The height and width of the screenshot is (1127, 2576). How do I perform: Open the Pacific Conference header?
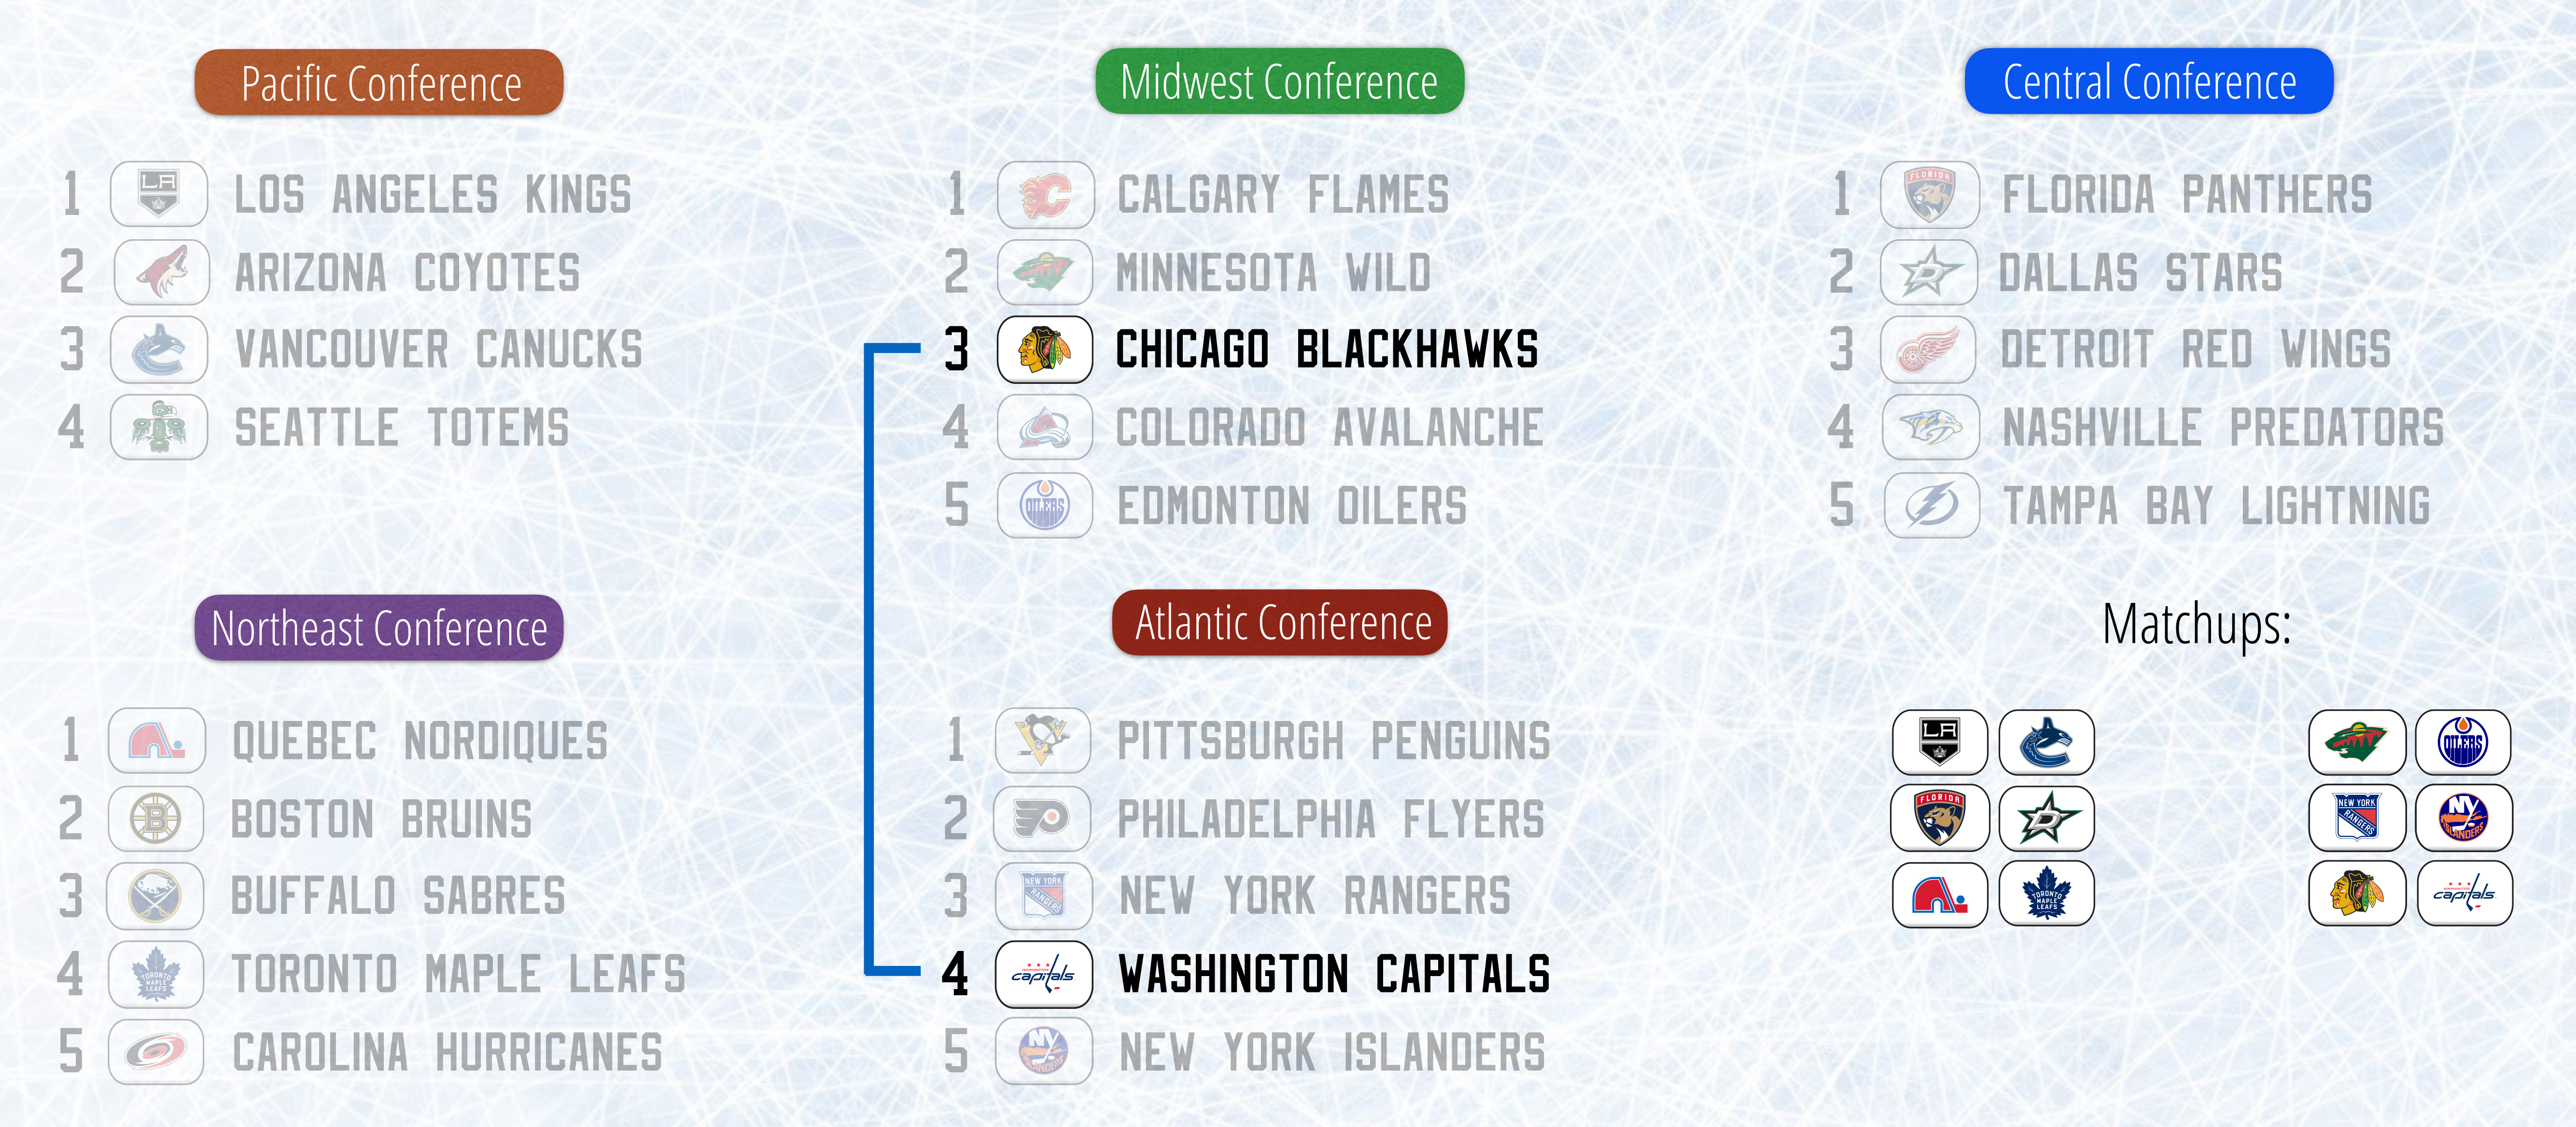pos(379,82)
